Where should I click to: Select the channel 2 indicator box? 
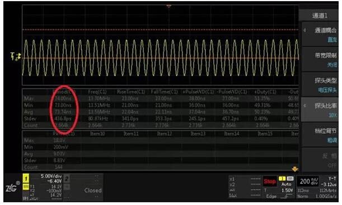coord(67,179)
